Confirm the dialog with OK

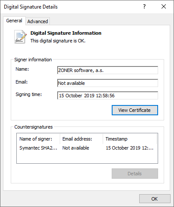point(155,199)
